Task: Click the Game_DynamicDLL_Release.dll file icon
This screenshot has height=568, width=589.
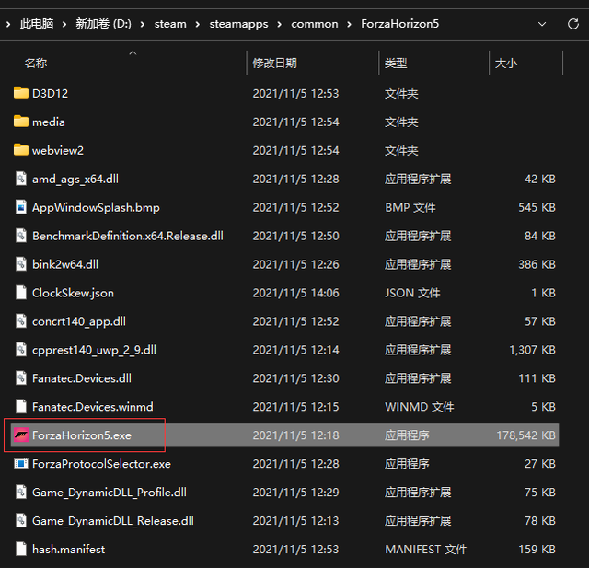Action: [x=21, y=521]
